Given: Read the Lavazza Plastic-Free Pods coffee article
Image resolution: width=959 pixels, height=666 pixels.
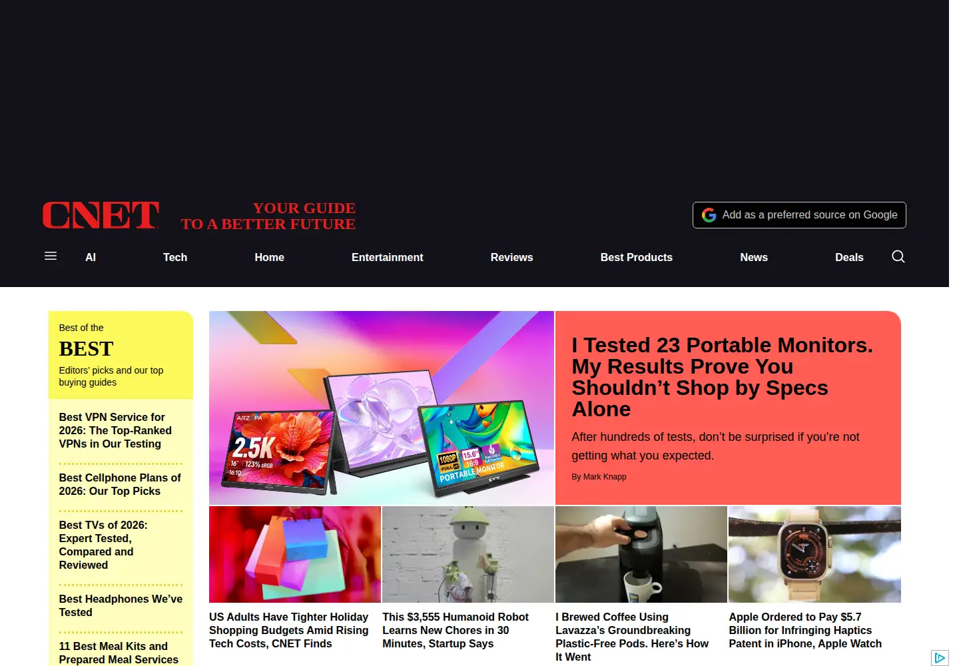Looking at the screenshot, I should click(x=632, y=637).
